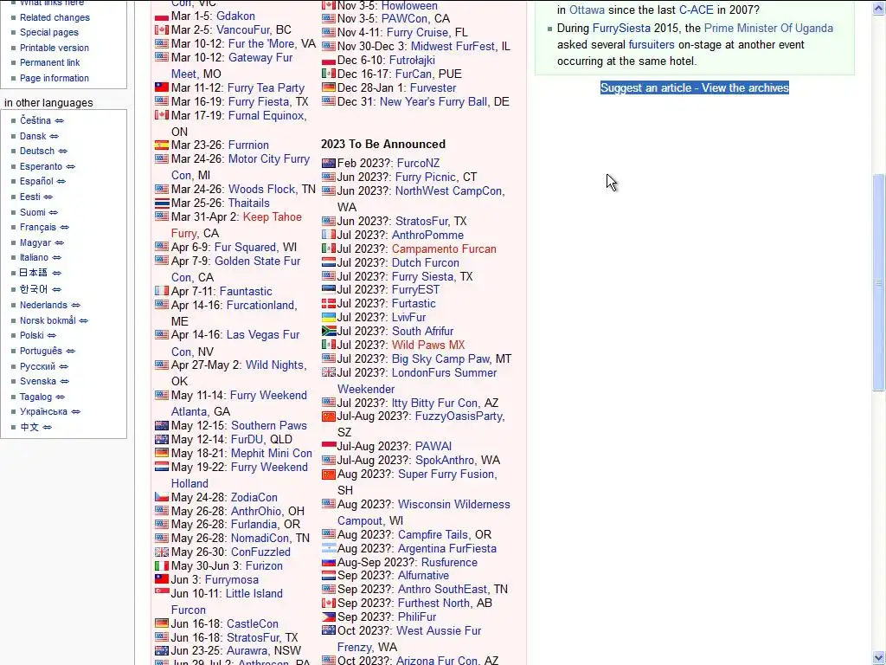
Task: Switch to the Français language version
Action: point(38,228)
